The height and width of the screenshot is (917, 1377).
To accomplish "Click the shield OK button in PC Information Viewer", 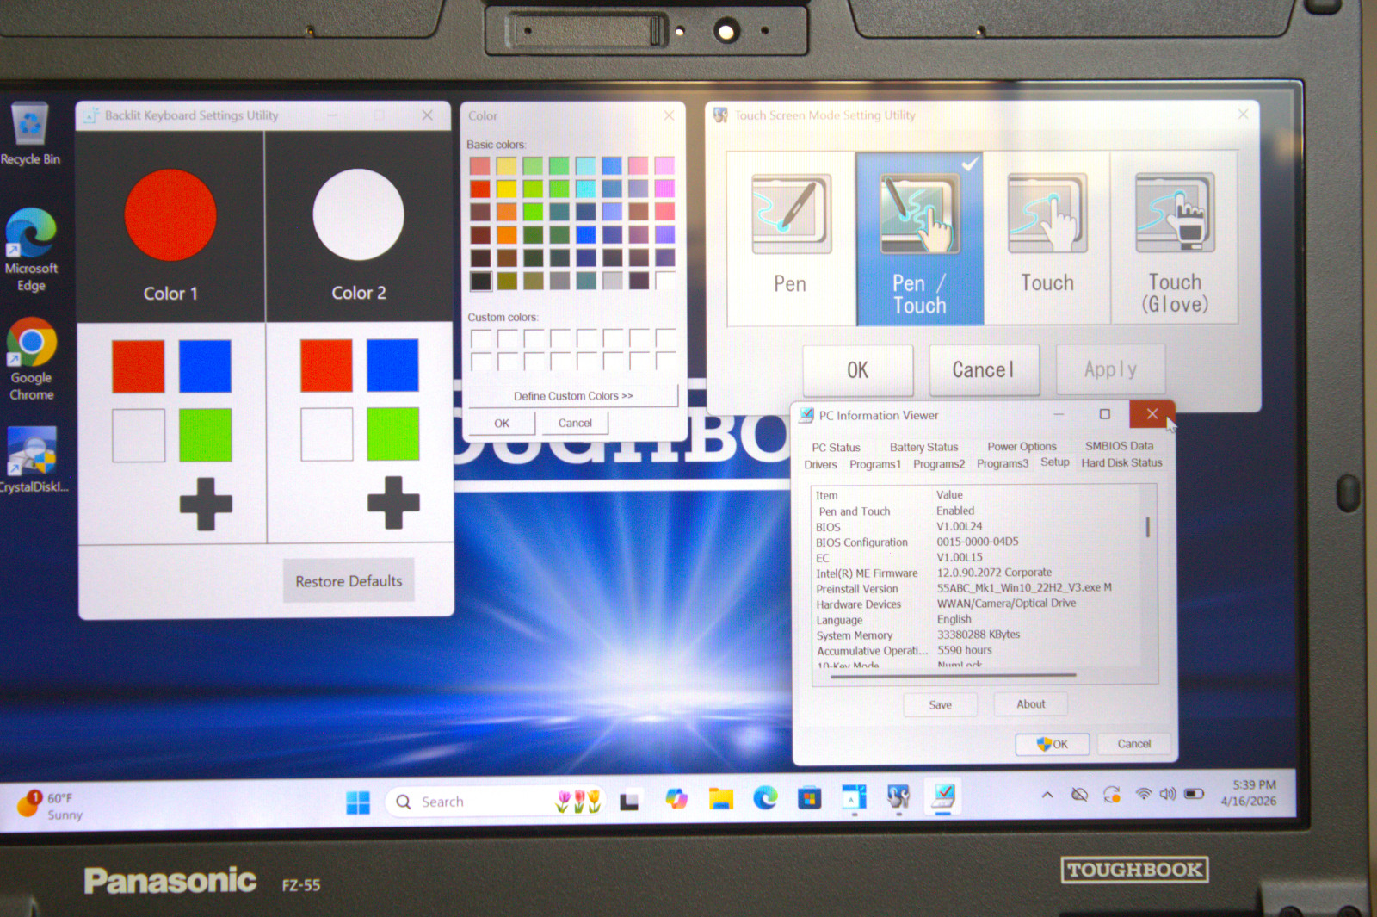I will [1052, 745].
